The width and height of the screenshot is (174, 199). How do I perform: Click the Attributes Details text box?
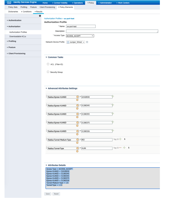tap(103, 178)
